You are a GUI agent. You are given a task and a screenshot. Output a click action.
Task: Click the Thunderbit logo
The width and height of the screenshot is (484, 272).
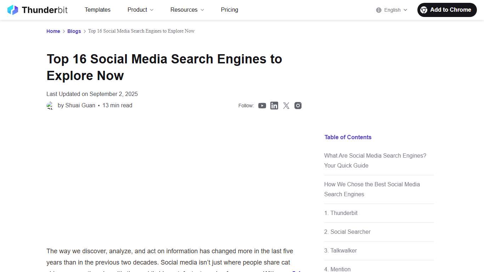click(37, 10)
